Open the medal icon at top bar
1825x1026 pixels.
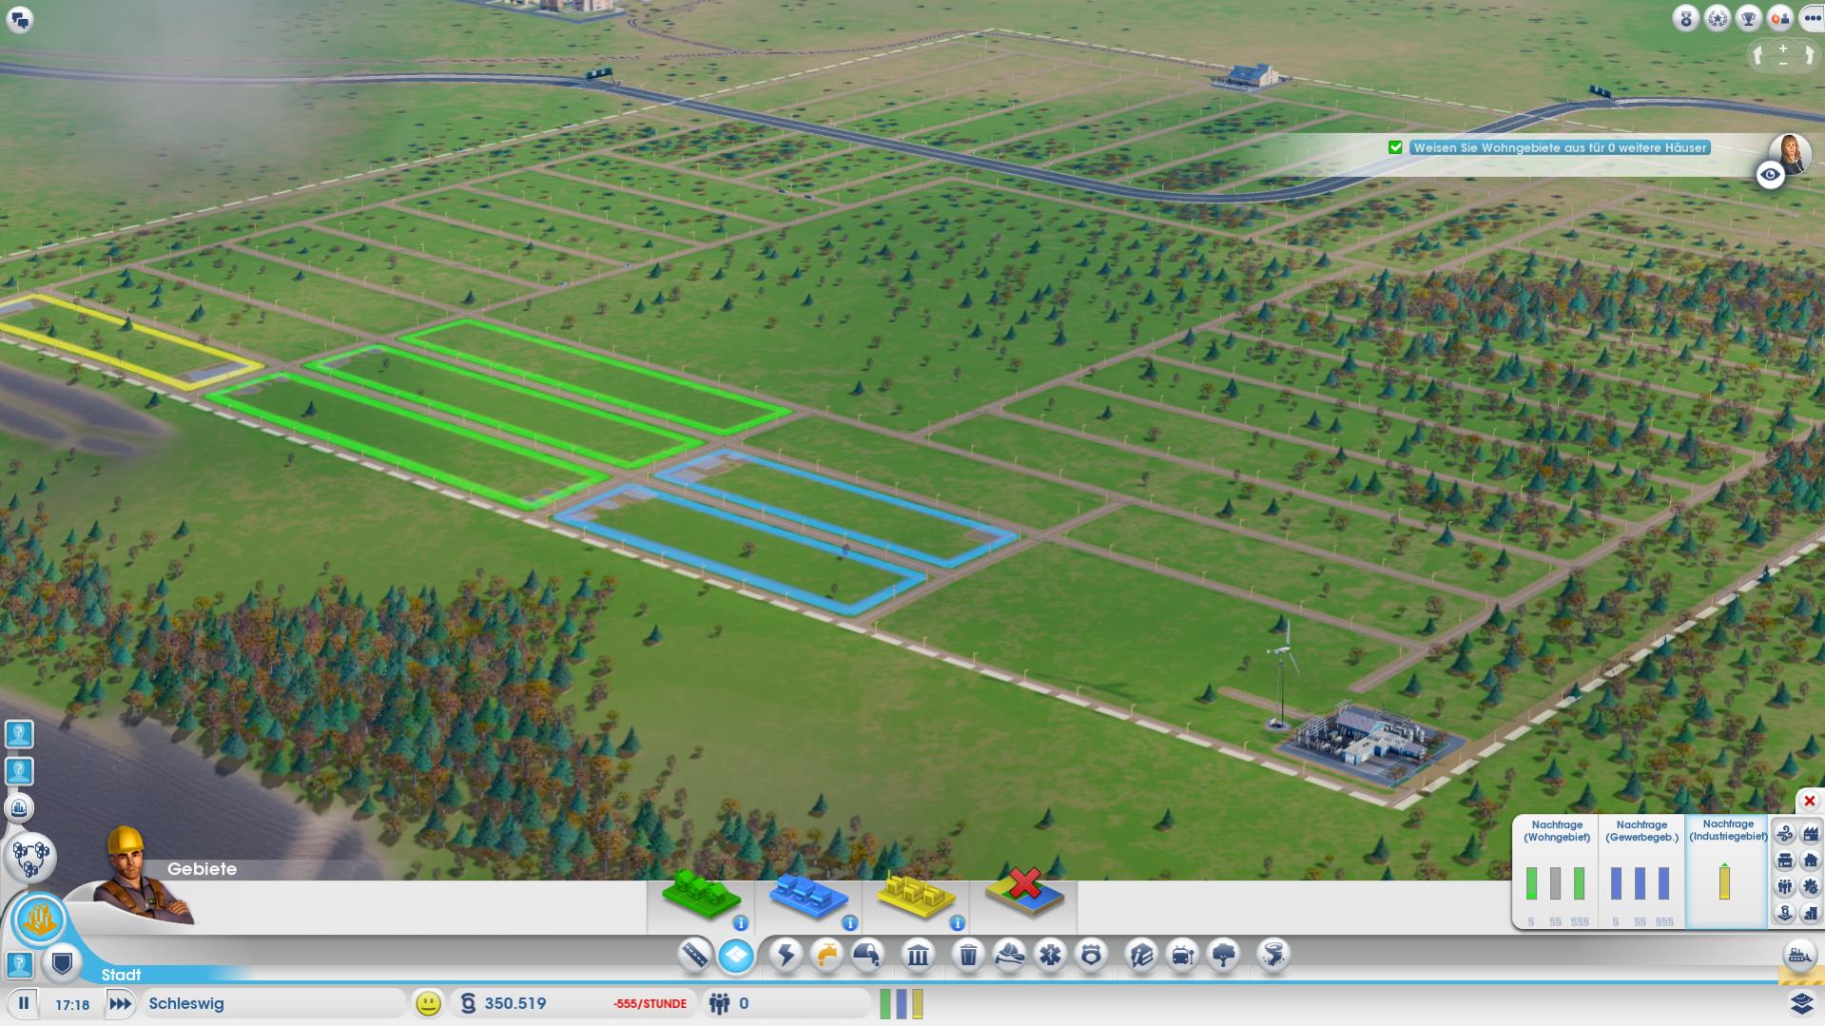coord(1686,18)
